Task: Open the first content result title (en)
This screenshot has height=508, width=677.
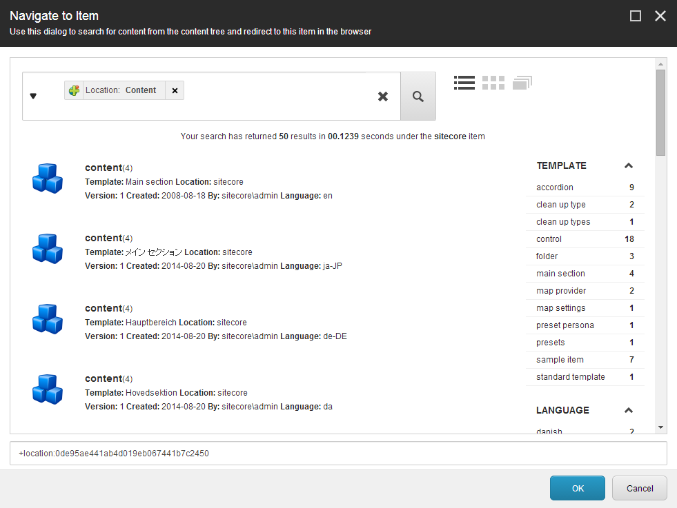Action: pyautogui.click(x=103, y=167)
